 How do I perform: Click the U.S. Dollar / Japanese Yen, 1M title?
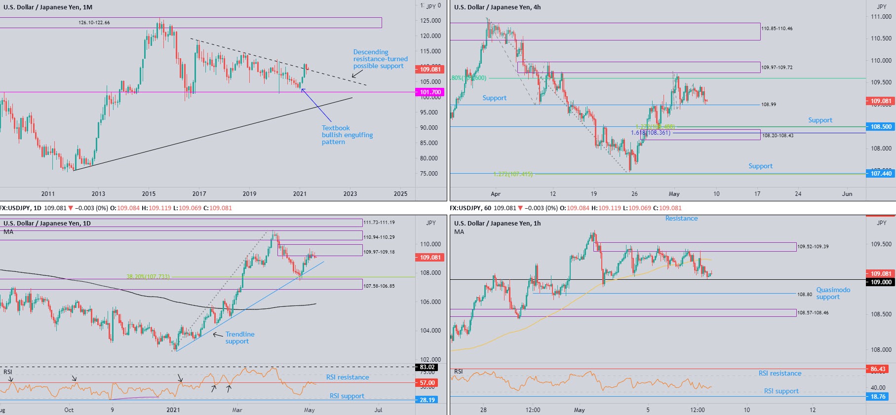click(48, 7)
